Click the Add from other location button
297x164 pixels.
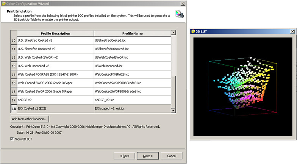[30, 119]
